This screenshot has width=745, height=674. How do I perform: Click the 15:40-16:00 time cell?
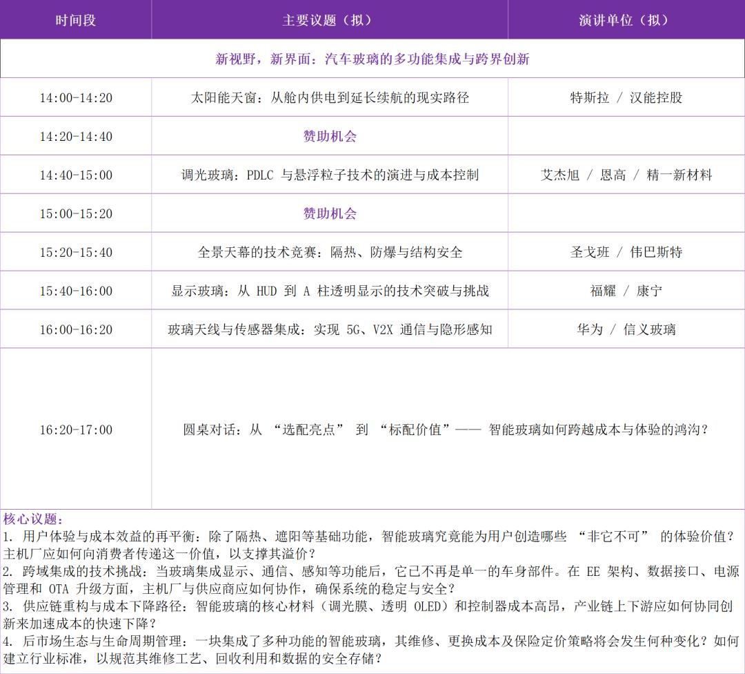(76, 290)
